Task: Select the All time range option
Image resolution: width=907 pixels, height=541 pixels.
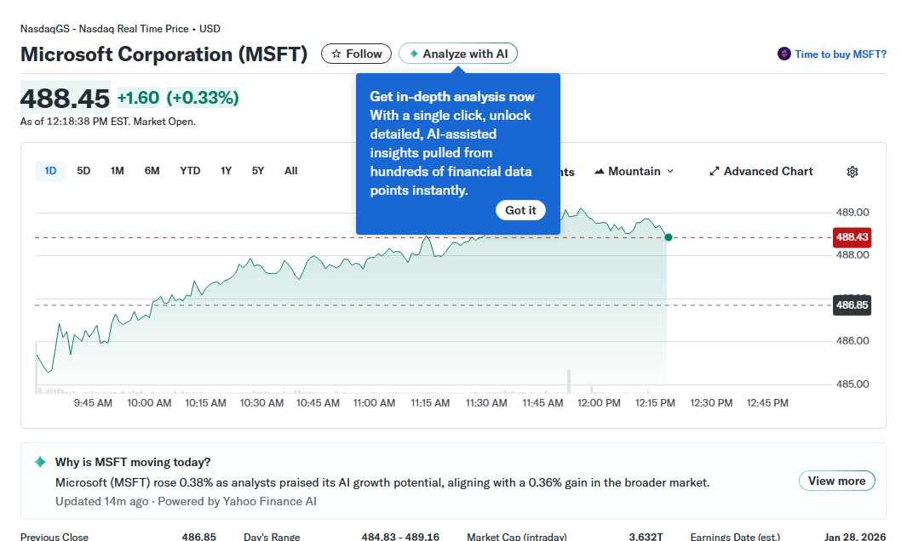Action: coord(290,170)
